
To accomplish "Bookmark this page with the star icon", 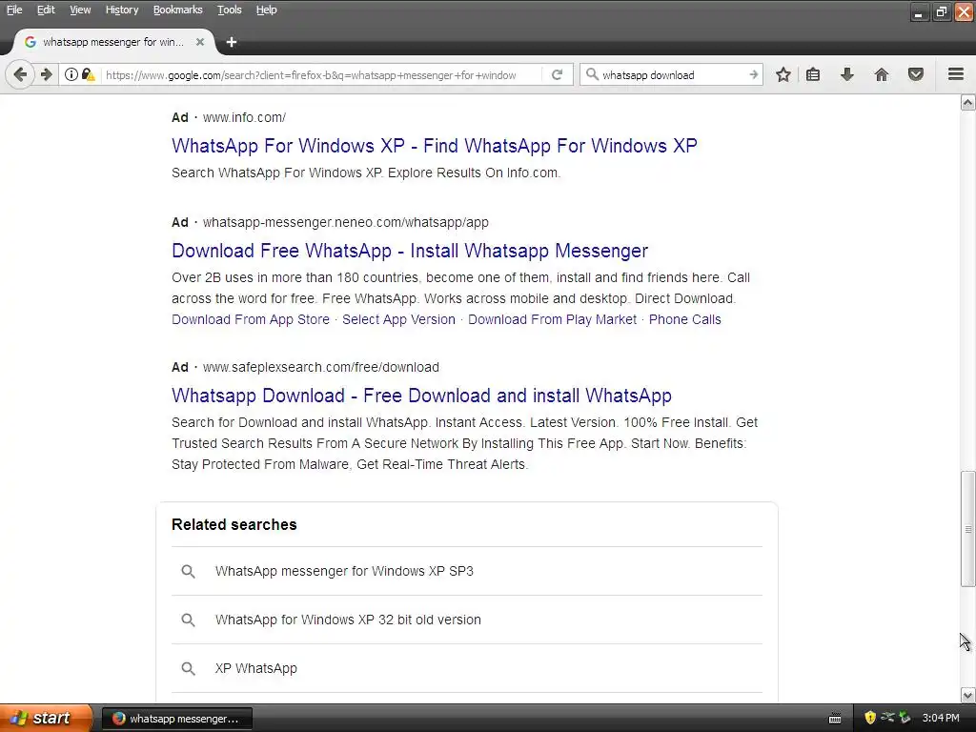I will coord(783,74).
